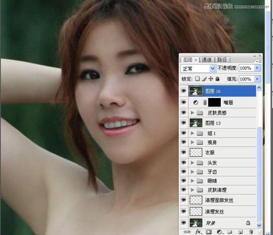Select the 衣服 layer thumbnail
The image size is (273, 235).
[x=196, y=152]
